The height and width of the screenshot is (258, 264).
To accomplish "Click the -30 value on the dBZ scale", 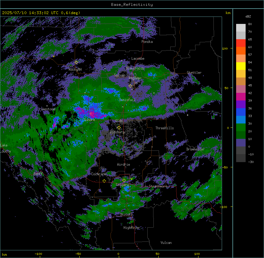I will coord(251,162).
